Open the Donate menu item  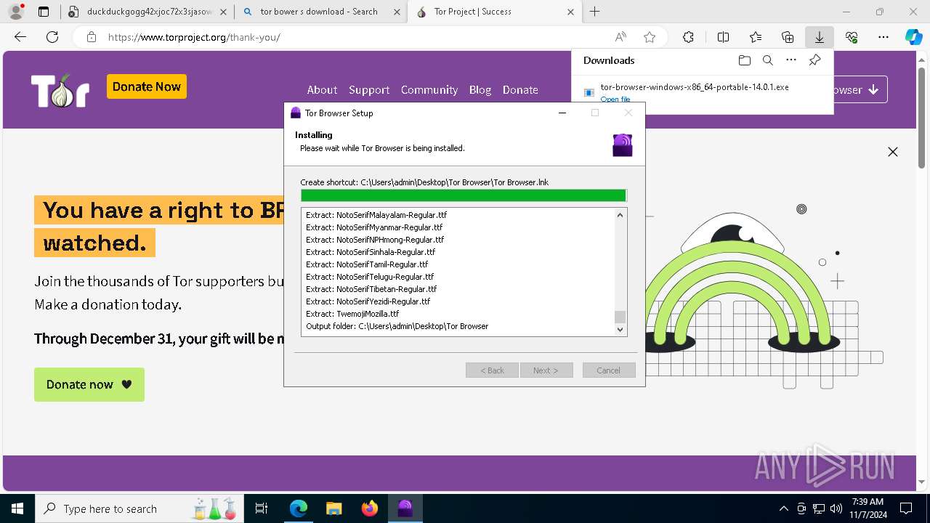click(x=520, y=90)
